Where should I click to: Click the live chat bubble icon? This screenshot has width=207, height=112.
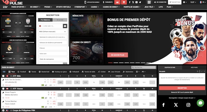point(200,103)
